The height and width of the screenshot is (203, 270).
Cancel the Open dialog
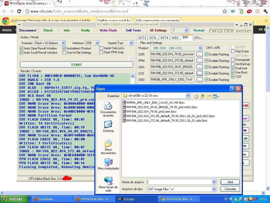pos(230,189)
